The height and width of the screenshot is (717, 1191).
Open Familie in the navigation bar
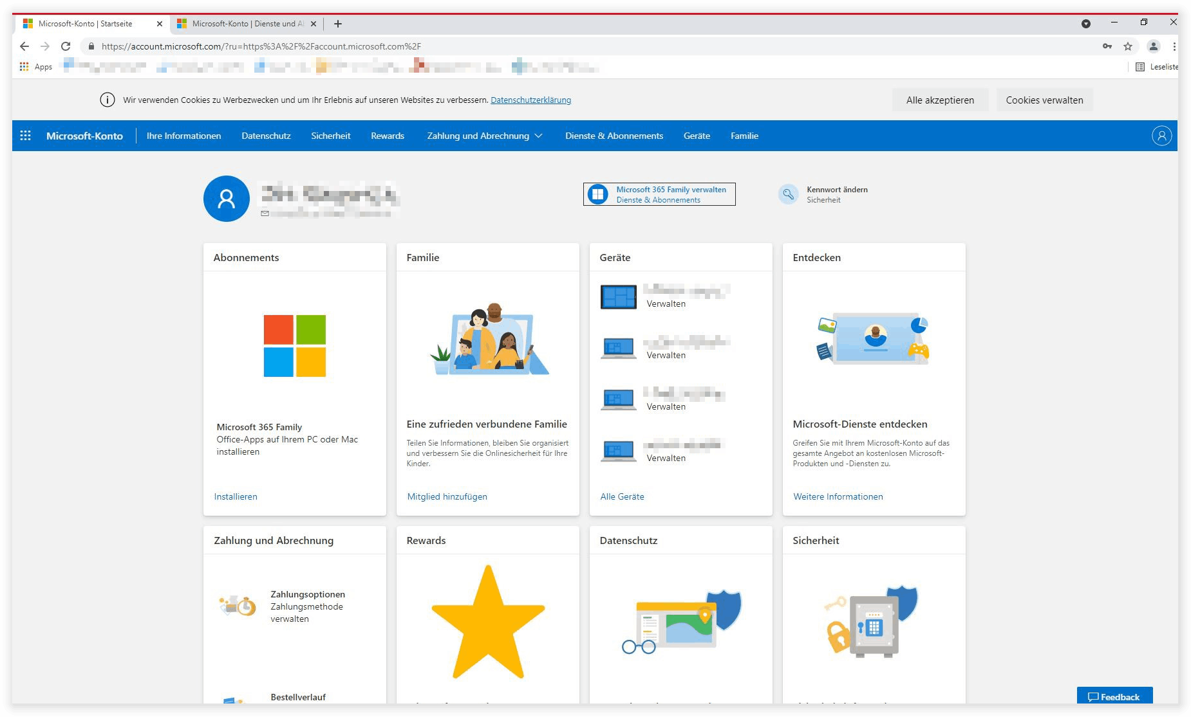click(744, 136)
